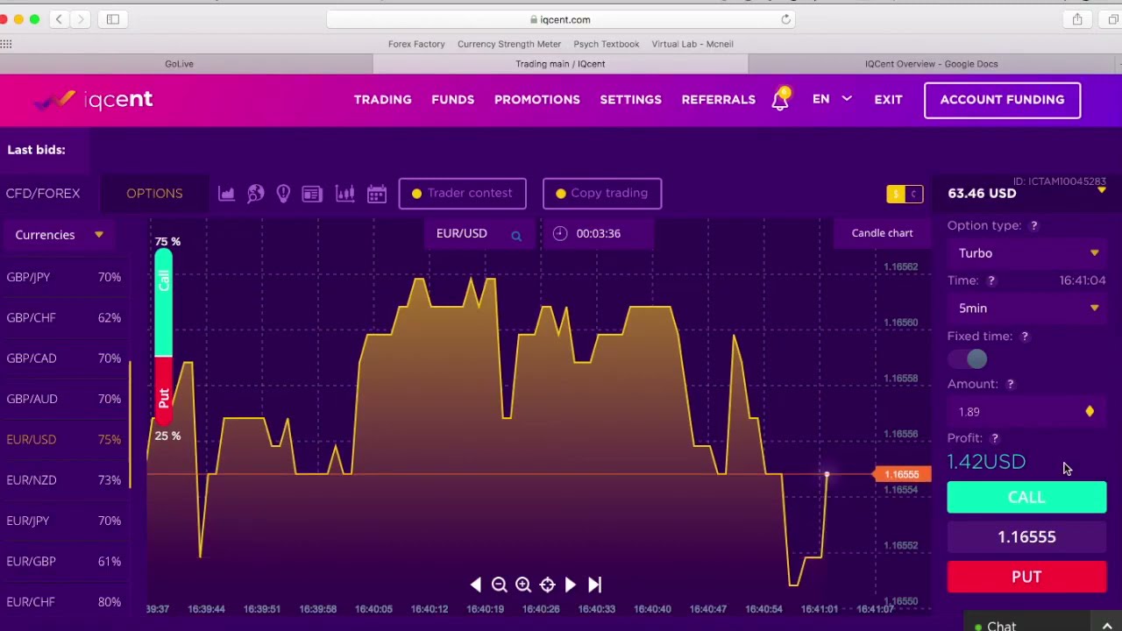Open the globe search icon
The width and height of the screenshot is (1122, 631).
click(255, 193)
